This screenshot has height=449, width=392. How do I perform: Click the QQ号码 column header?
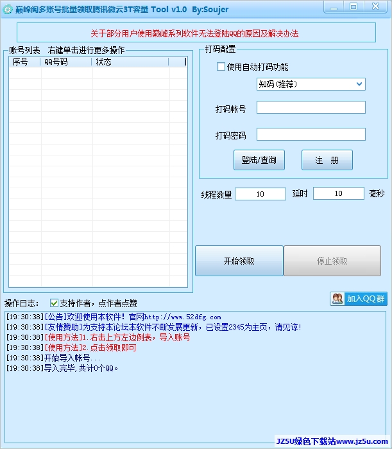66,62
